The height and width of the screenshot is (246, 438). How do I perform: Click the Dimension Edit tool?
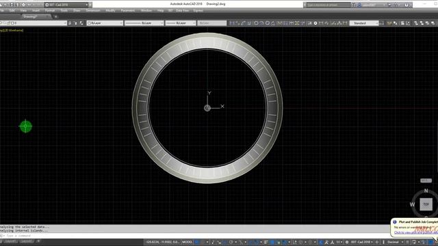pos(333,23)
